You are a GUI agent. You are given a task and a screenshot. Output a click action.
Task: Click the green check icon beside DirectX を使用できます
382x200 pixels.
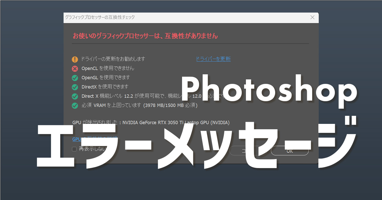pyautogui.click(x=75, y=87)
